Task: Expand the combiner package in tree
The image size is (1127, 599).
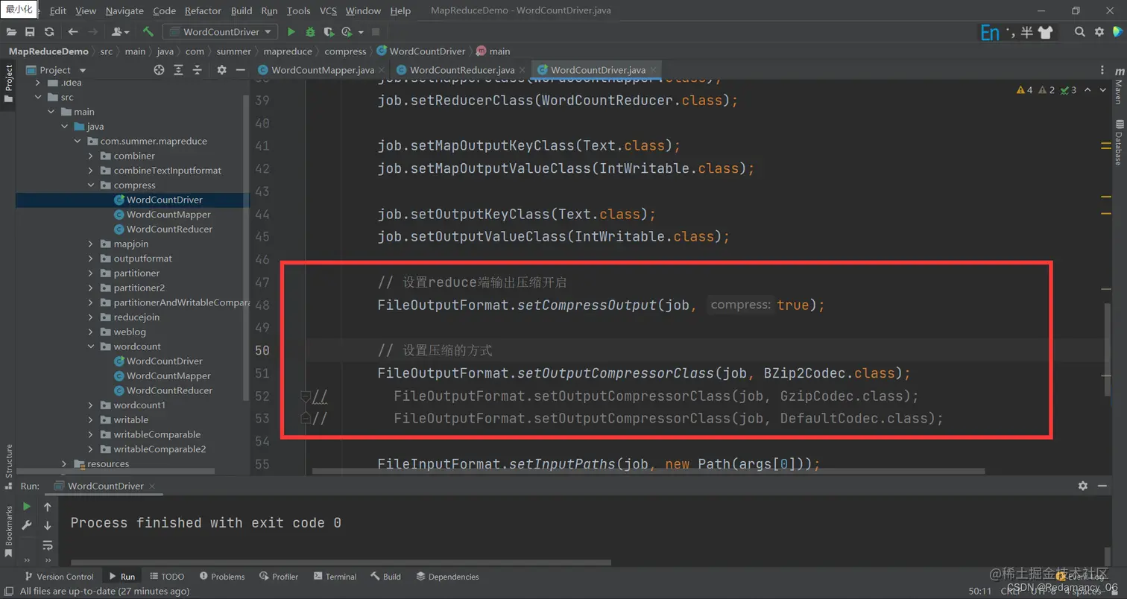Action: pos(91,156)
